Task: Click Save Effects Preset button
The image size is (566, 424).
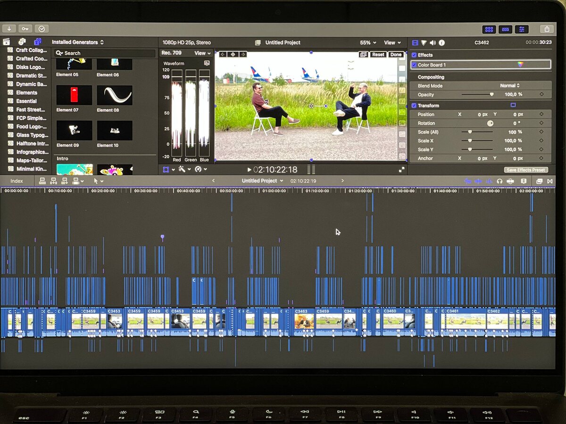Action: 526,170
